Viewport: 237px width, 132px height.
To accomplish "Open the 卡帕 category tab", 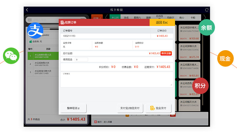I will (193, 17).
